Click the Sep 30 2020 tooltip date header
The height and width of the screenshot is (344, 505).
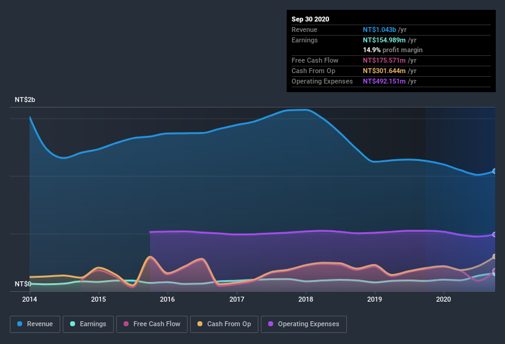click(x=311, y=19)
